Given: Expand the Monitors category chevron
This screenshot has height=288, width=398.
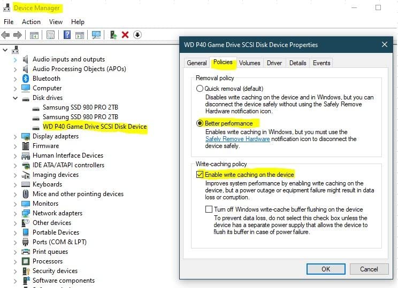Looking at the screenshot, I should (15, 204).
